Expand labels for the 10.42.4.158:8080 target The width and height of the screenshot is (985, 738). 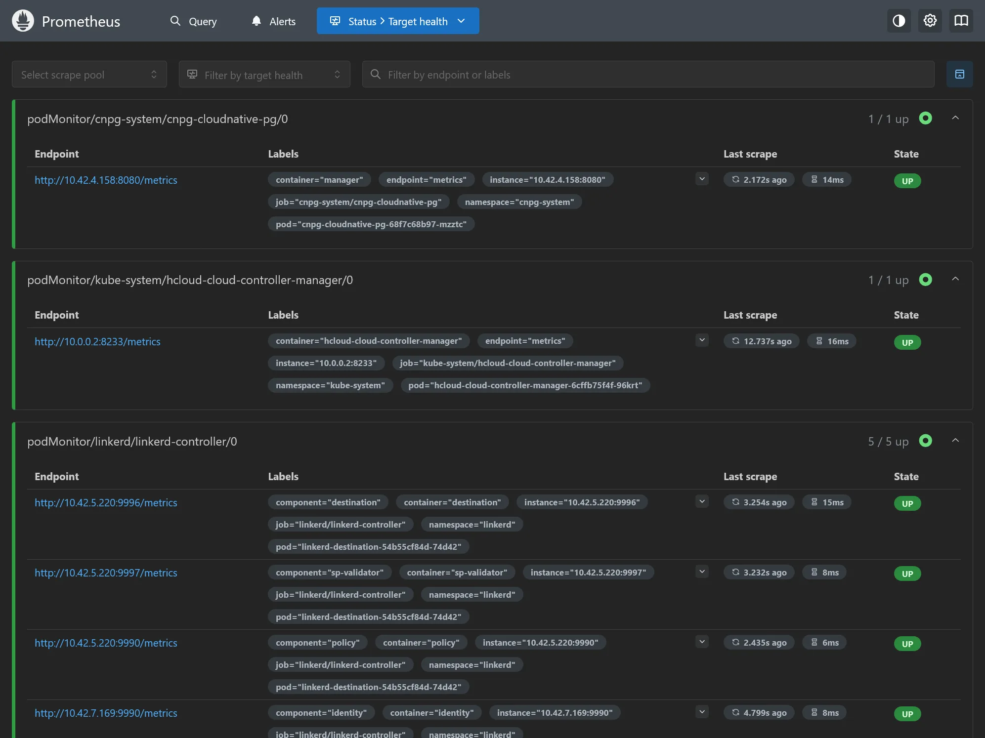pyautogui.click(x=702, y=179)
